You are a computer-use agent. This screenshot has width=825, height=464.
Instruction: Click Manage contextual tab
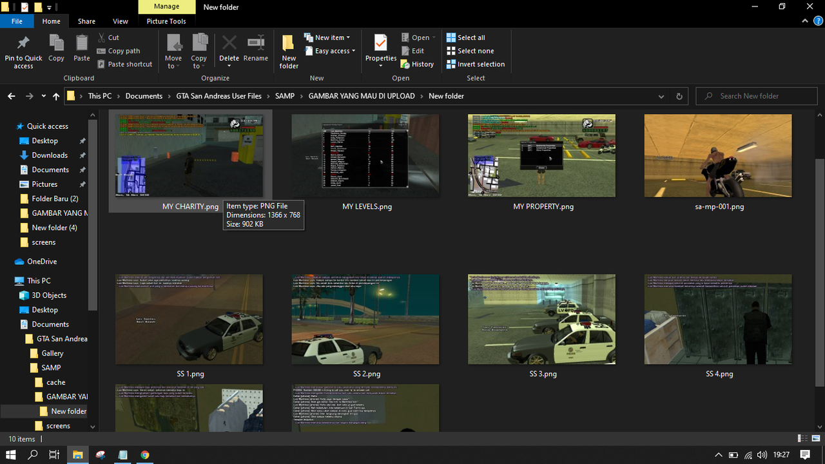click(166, 6)
